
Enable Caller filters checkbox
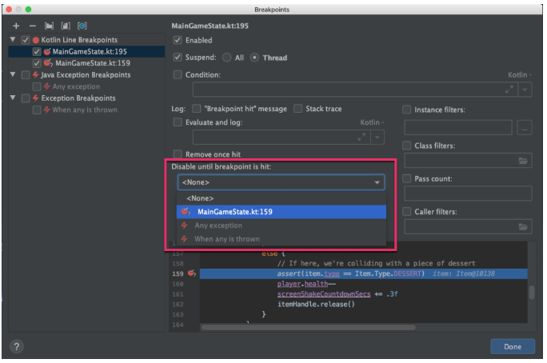pos(406,212)
